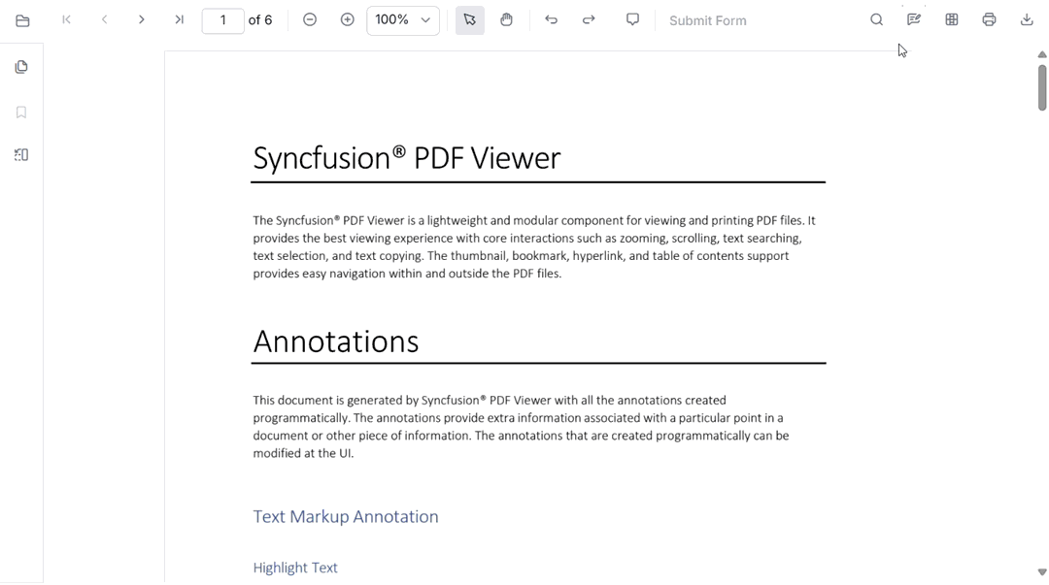Open the text search tool
1049x585 pixels.
click(x=876, y=20)
